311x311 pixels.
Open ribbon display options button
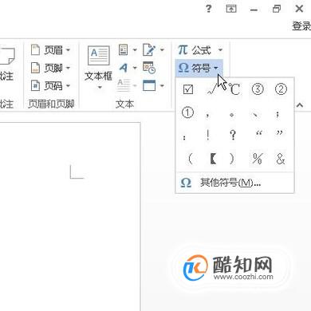231,9
